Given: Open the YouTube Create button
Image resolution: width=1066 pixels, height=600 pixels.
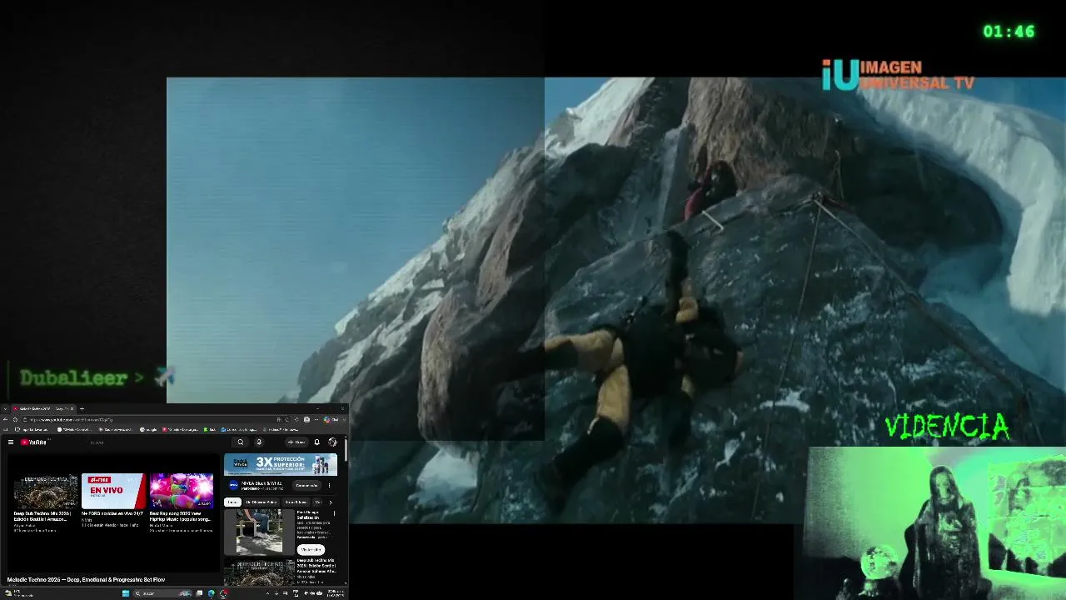Looking at the screenshot, I should [x=296, y=442].
